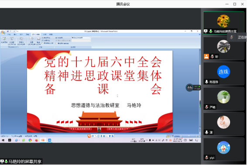Click Tencent Meeting blue icon on taskbar
Image resolution: width=247 pixels, height=165 pixels.
49,140
